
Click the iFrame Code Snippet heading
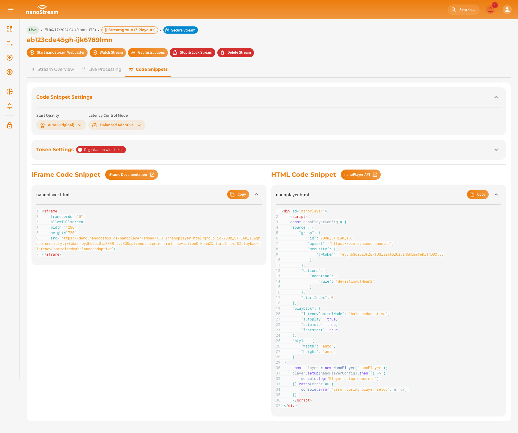click(66, 175)
